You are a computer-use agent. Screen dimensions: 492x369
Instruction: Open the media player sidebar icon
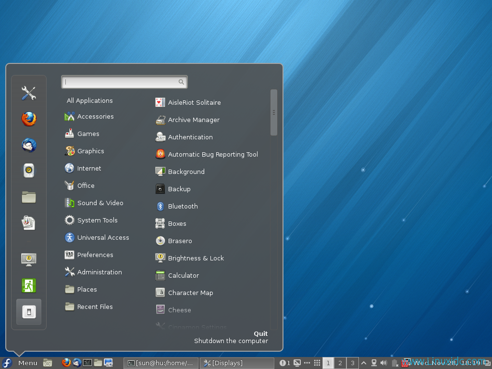[28, 171]
